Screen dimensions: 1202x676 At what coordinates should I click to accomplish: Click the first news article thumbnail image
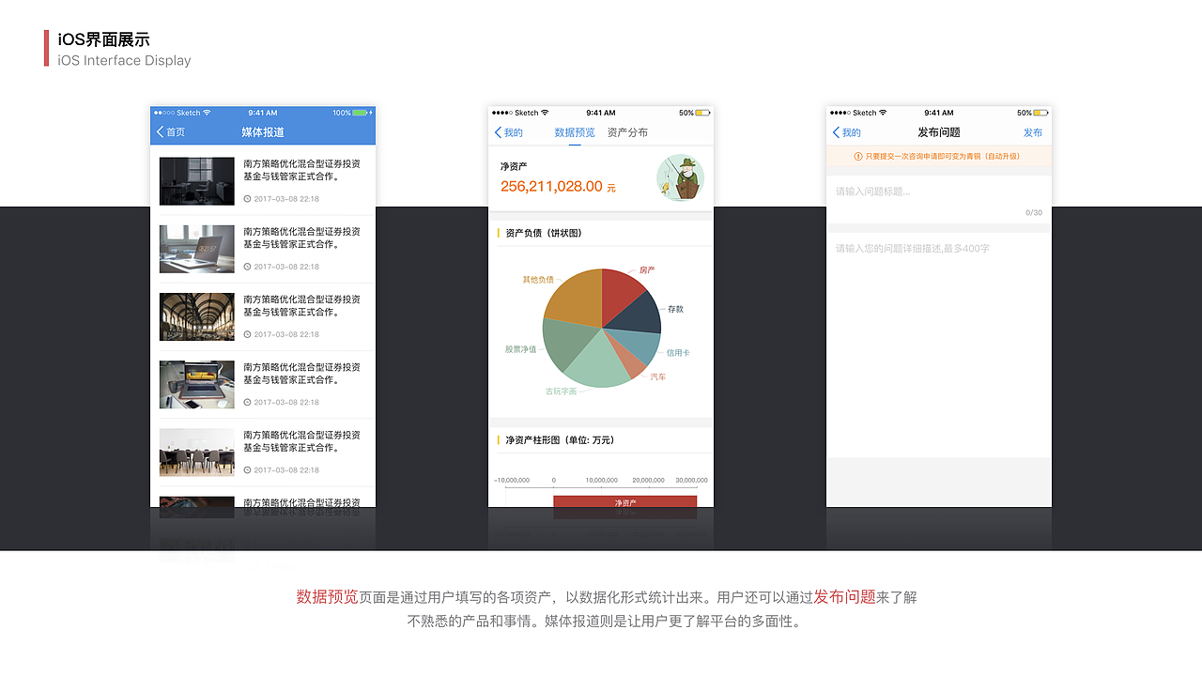(x=196, y=180)
